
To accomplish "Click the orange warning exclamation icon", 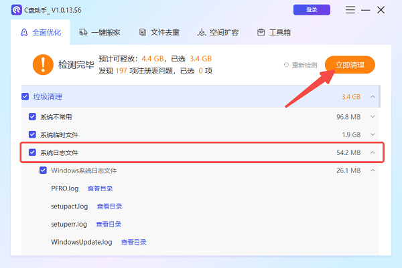I will tap(42, 64).
